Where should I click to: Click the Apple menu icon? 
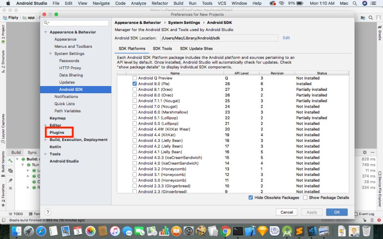(x=8, y=3)
